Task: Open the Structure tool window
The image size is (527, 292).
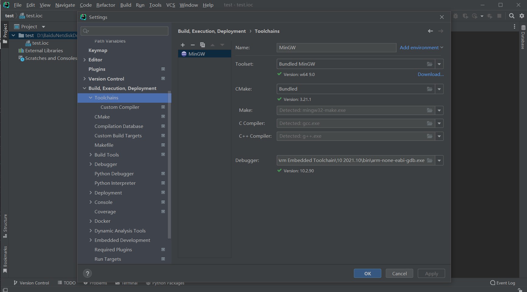Action: point(5,226)
